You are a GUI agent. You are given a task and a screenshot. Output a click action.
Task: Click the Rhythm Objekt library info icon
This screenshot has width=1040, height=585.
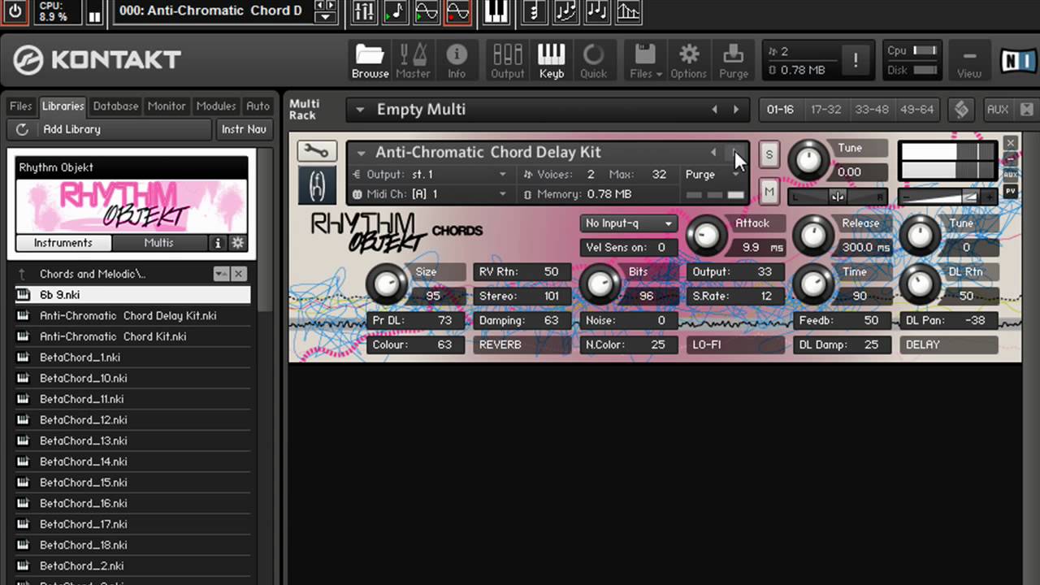[x=218, y=242]
